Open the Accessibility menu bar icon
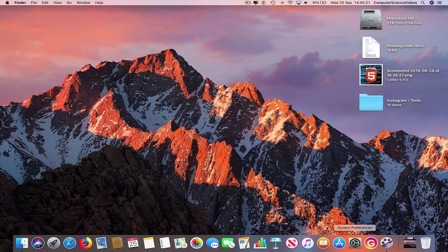 (x=264, y=2)
